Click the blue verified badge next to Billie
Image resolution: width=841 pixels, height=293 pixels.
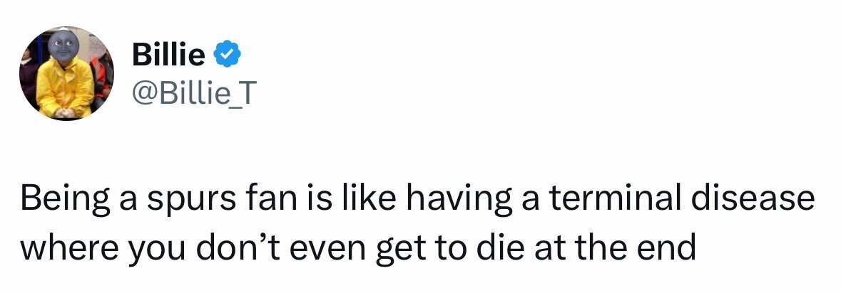point(228,55)
